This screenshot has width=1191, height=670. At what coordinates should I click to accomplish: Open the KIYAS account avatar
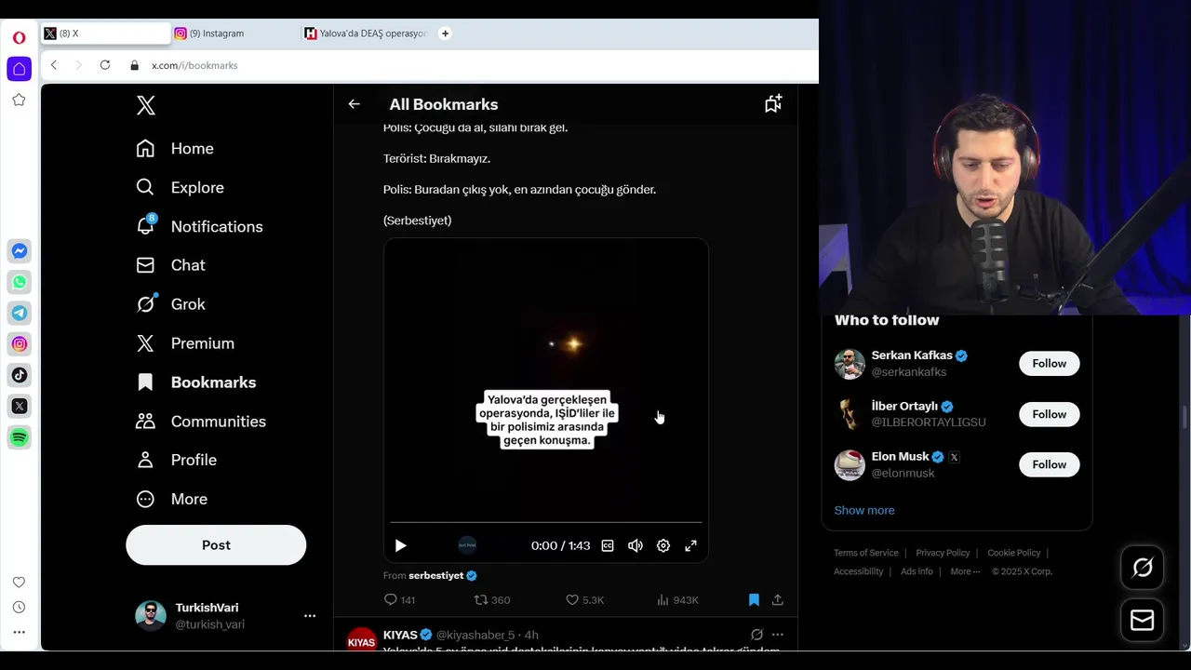click(361, 640)
